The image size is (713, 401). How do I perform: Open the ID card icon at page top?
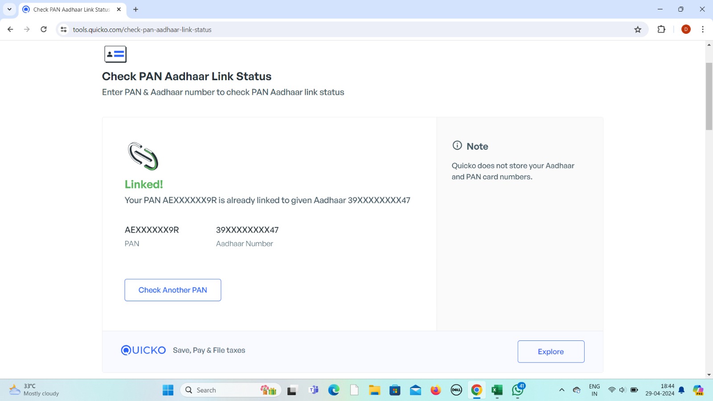(x=115, y=54)
